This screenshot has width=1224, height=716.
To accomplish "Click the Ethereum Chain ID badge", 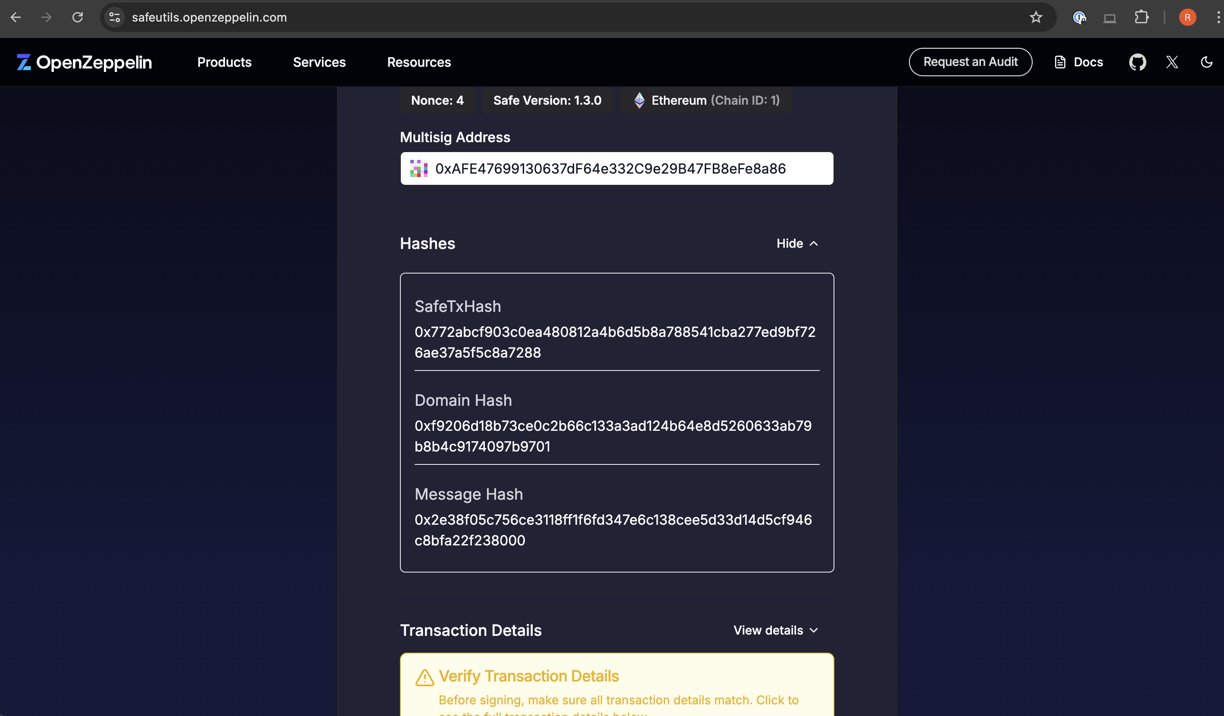I will click(706, 100).
